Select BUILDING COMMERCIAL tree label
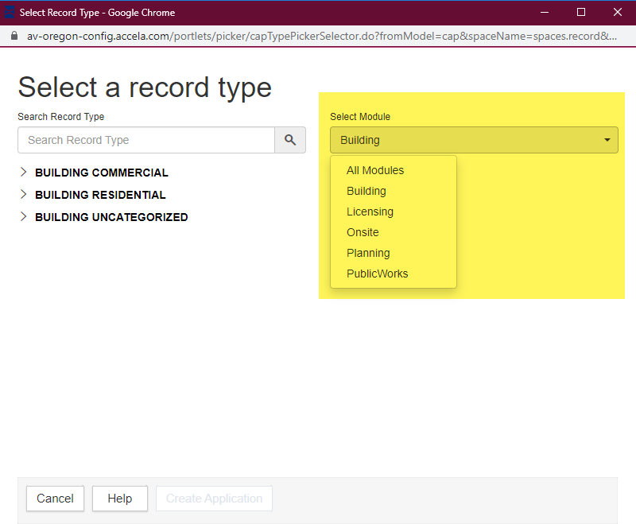This screenshot has width=636, height=524. click(102, 173)
